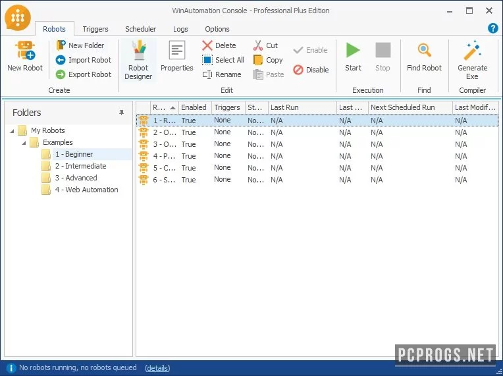
Task: Click Generate Exe compiler
Action: (473, 61)
